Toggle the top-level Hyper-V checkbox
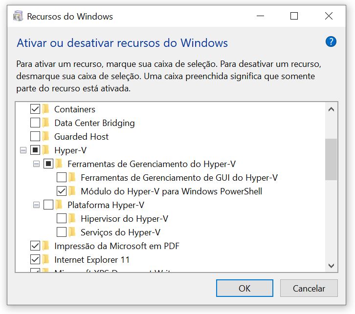The image size is (355, 314). pos(35,150)
